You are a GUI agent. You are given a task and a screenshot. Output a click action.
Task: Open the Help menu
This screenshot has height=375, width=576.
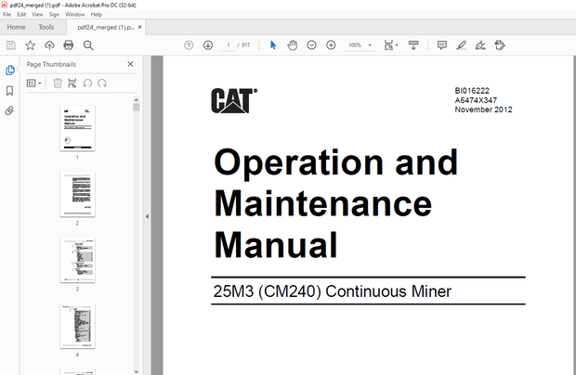pos(97,14)
